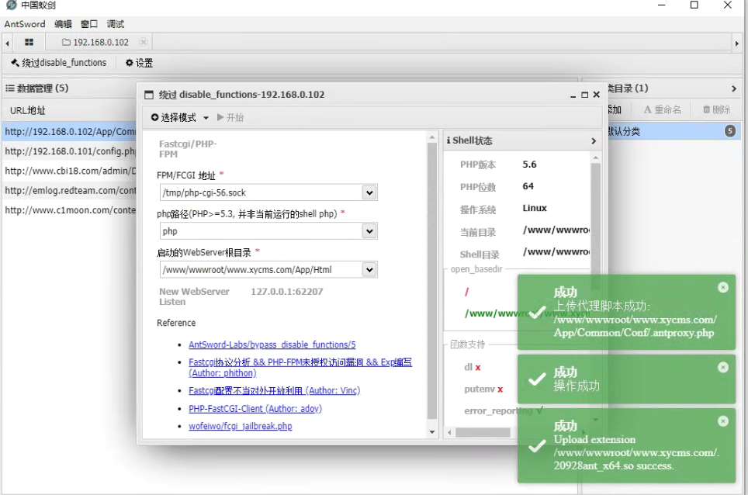Switch to the 192.168.0.102 tab
Image resolution: width=748 pixels, height=495 pixels.
[x=95, y=42]
